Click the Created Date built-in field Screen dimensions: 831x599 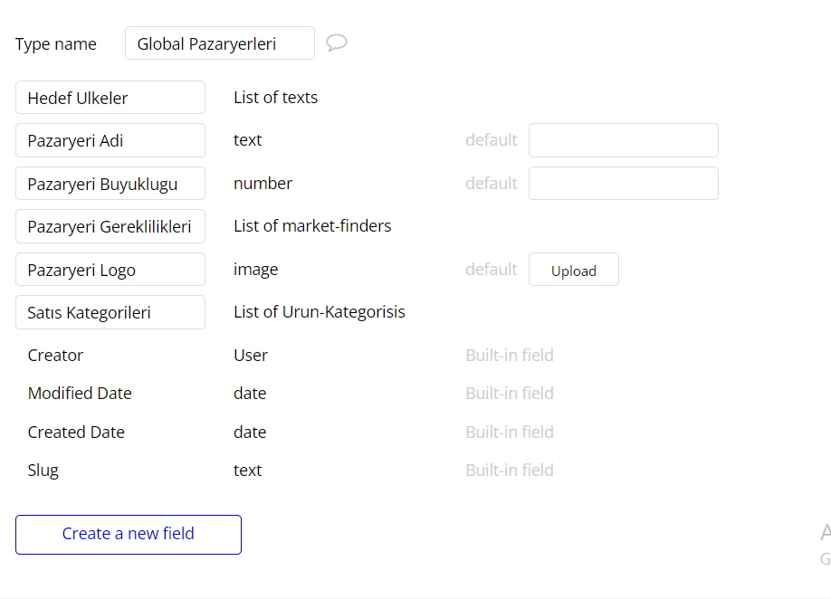[x=76, y=433]
